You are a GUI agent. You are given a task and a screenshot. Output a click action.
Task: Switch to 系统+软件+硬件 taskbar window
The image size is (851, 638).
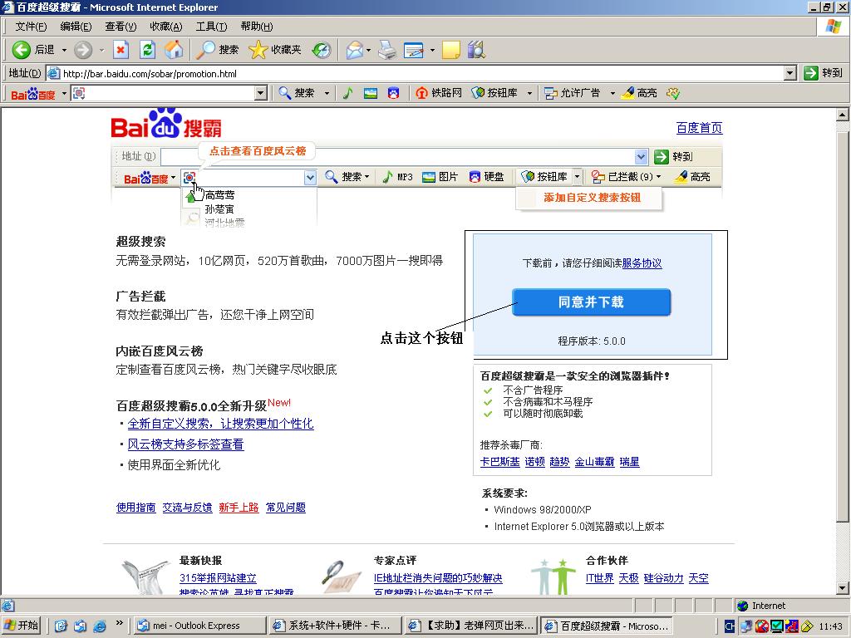[x=336, y=626]
